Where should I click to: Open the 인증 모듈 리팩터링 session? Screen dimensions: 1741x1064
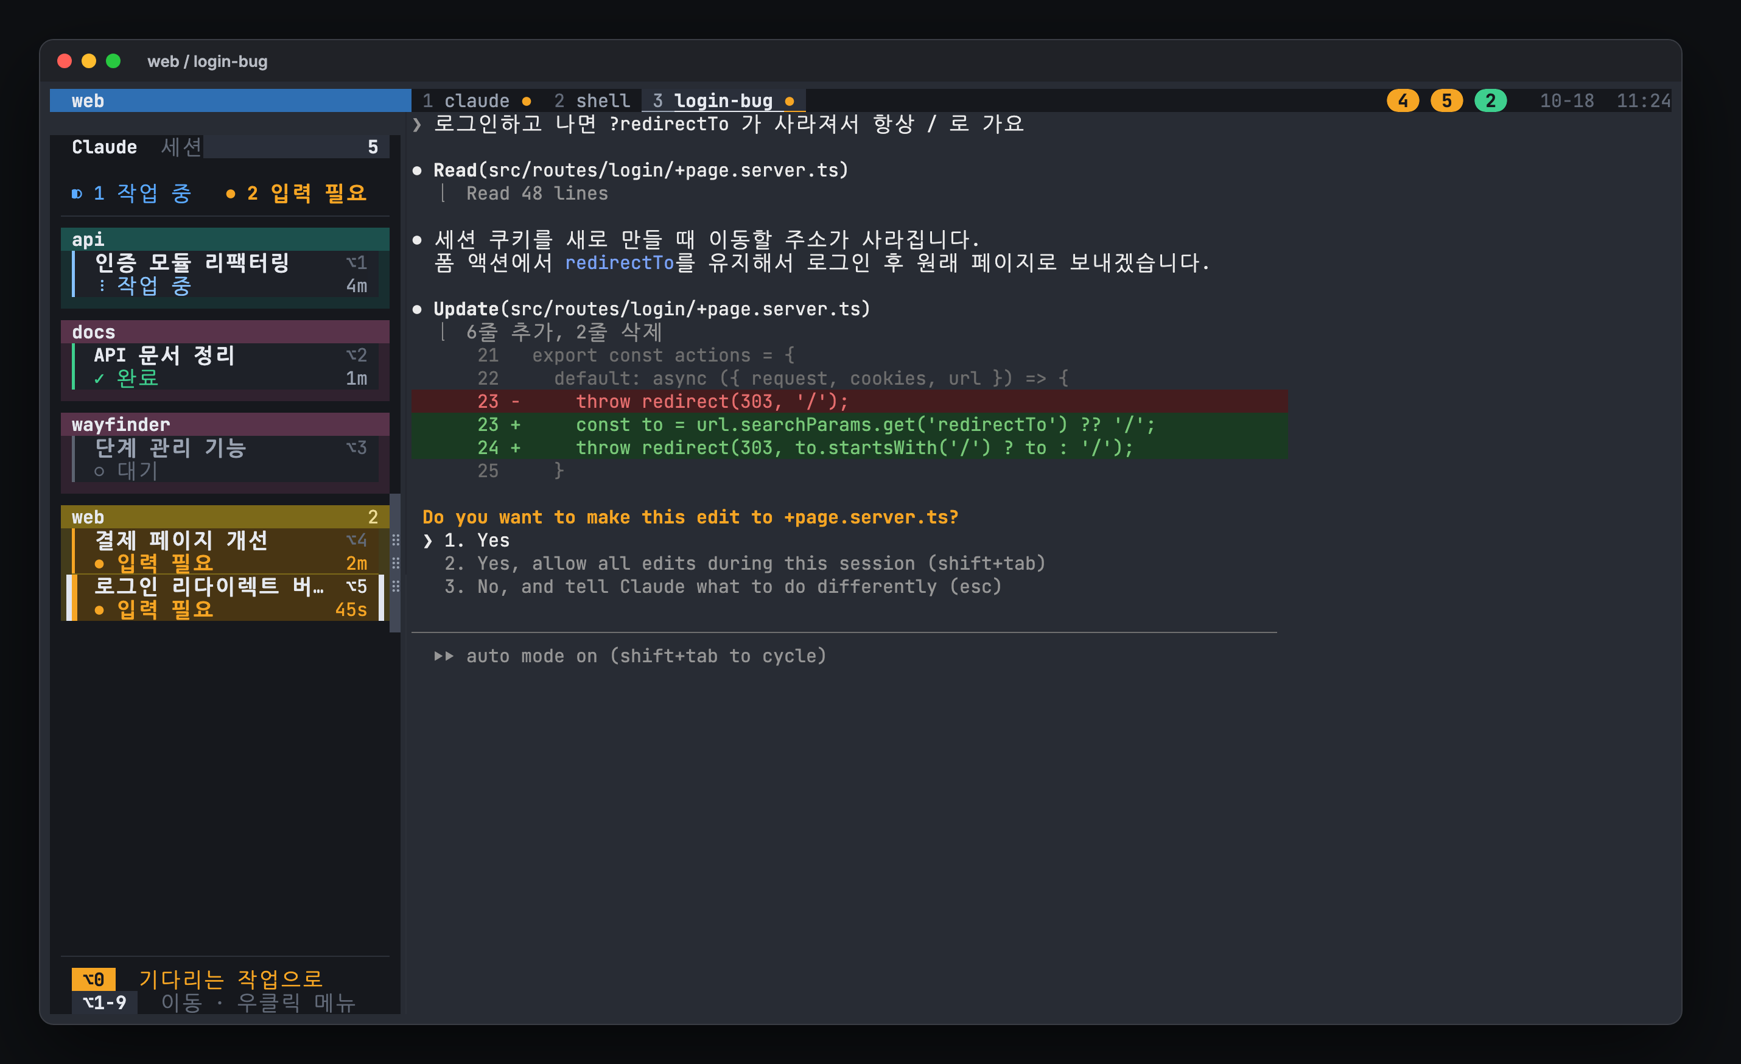click(x=225, y=274)
